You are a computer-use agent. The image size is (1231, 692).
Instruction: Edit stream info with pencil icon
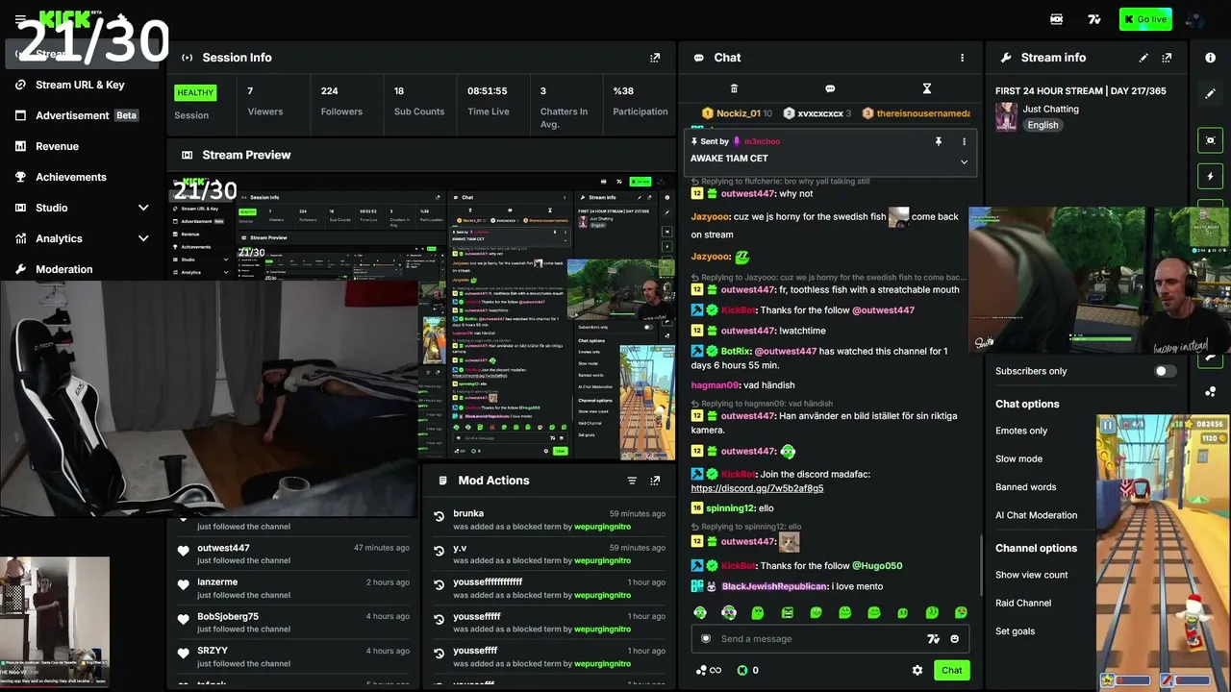1143,58
